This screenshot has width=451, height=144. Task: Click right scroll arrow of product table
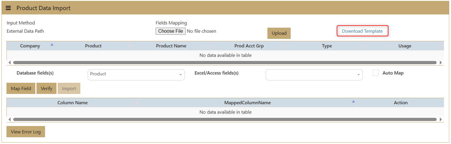pos(441,62)
